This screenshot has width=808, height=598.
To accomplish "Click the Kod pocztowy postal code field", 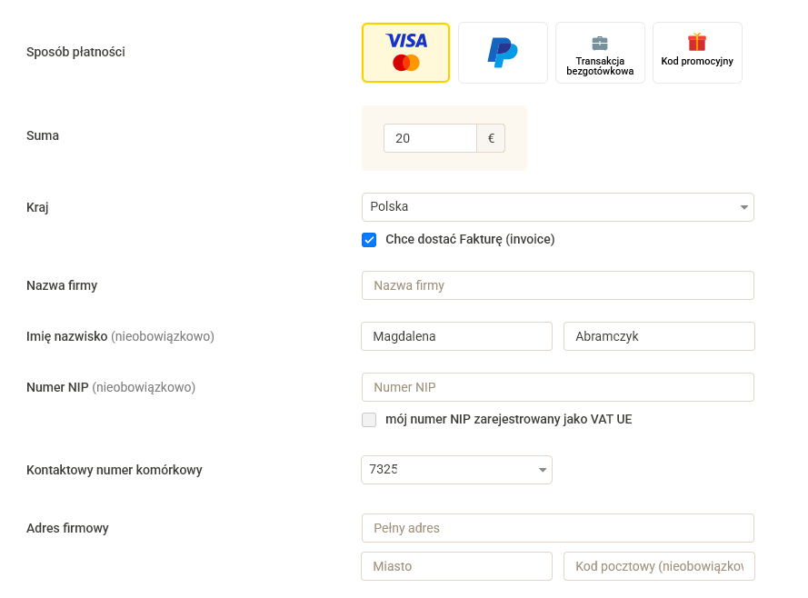I will 659,566.
